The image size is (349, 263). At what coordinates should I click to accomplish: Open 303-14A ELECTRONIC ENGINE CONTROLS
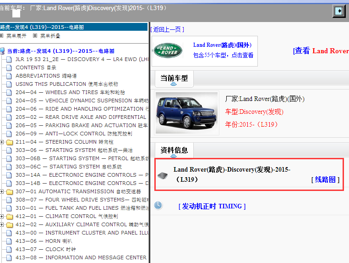(x=82, y=175)
